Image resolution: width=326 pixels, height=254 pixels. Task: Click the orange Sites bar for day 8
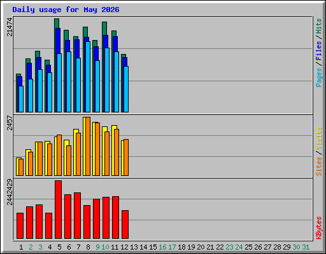88,146
